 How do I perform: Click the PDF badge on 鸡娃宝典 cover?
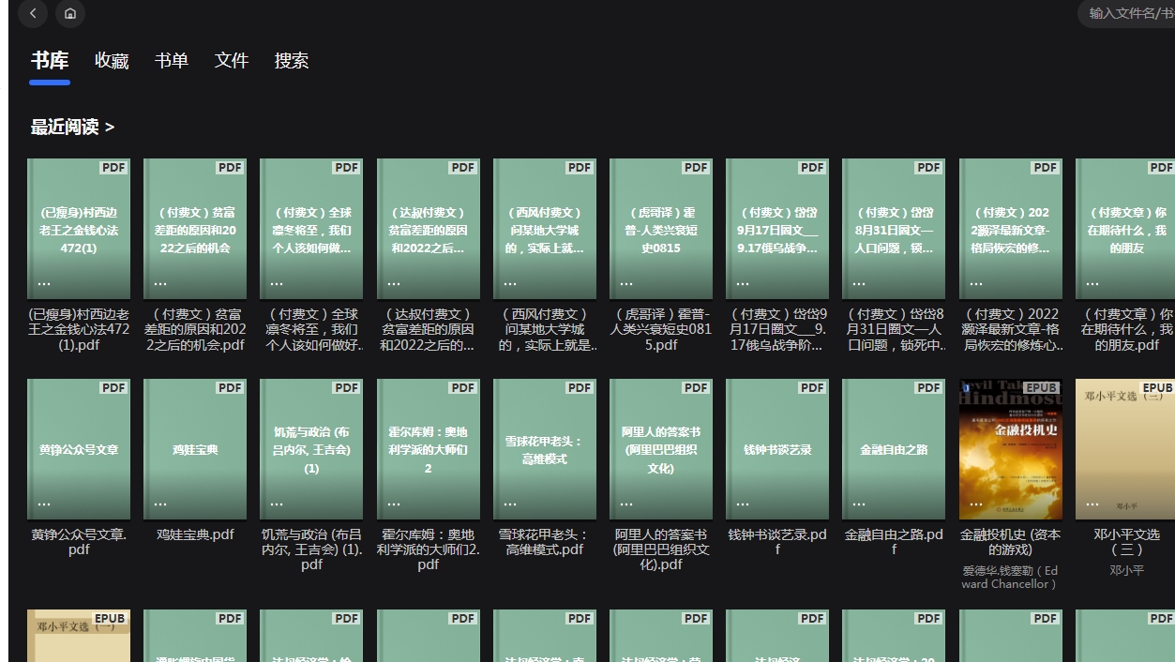[230, 387]
